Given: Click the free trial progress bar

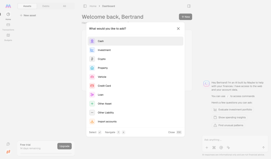Looking at the screenshot, I should click(46, 153).
